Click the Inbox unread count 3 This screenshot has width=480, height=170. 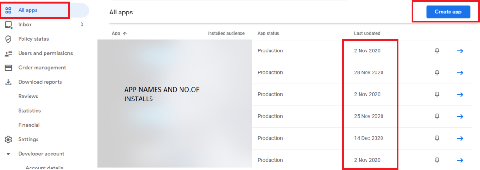[x=82, y=25]
